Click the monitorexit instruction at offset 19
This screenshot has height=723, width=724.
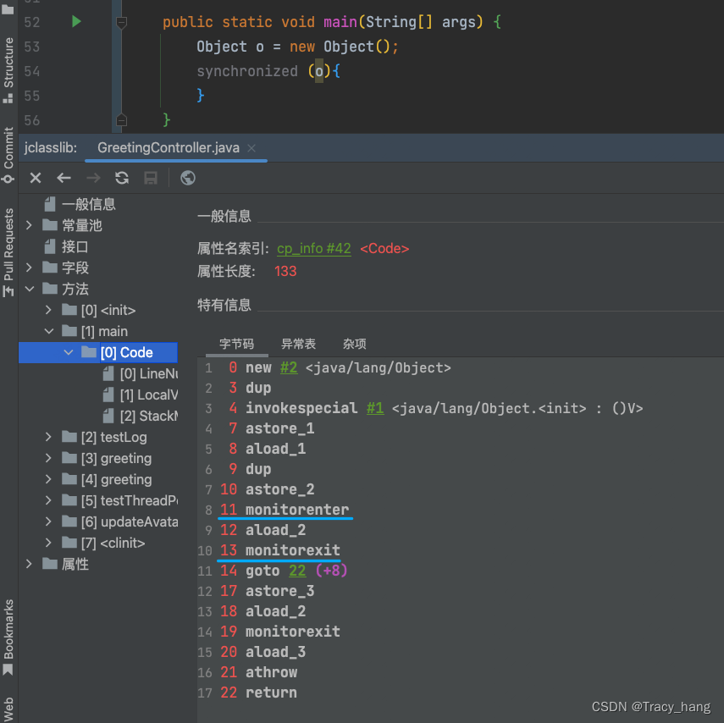pyautogui.click(x=293, y=632)
